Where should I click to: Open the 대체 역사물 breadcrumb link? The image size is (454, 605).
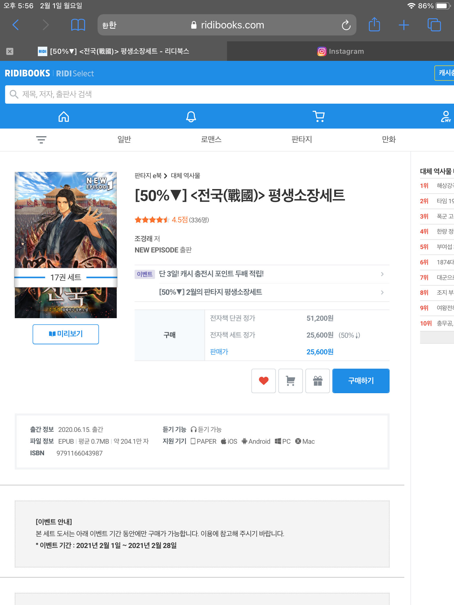[x=185, y=176]
